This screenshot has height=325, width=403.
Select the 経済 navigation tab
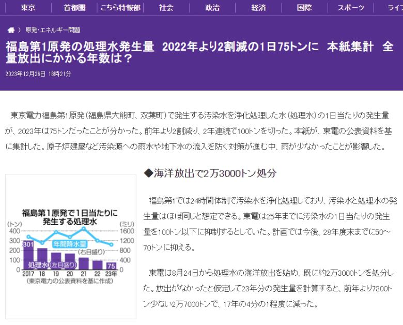(258, 8)
